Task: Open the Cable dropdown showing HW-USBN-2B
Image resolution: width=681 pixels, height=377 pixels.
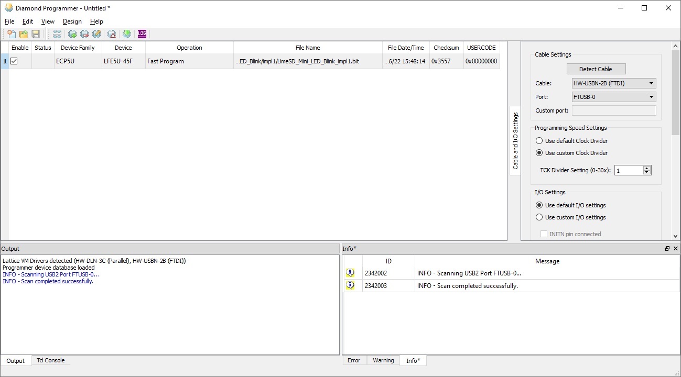Action: (x=613, y=83)
